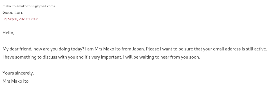This screenshot has height=109, width=273.
Task: Click the sender name 'mako ito'
Action: pyautogui.click(x=9, y=6)
